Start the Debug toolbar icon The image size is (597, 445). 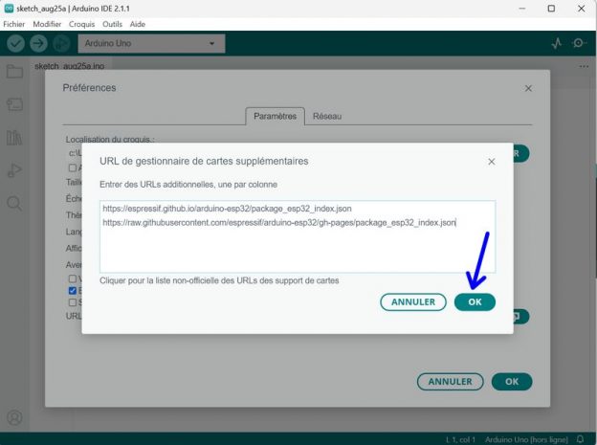click(x=61, y=44)
